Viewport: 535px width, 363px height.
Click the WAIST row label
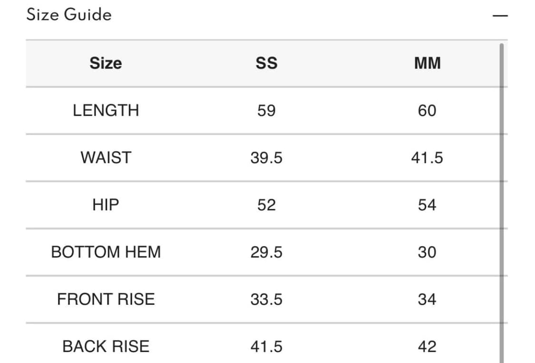pyautogui.click(x=106, y=157)
